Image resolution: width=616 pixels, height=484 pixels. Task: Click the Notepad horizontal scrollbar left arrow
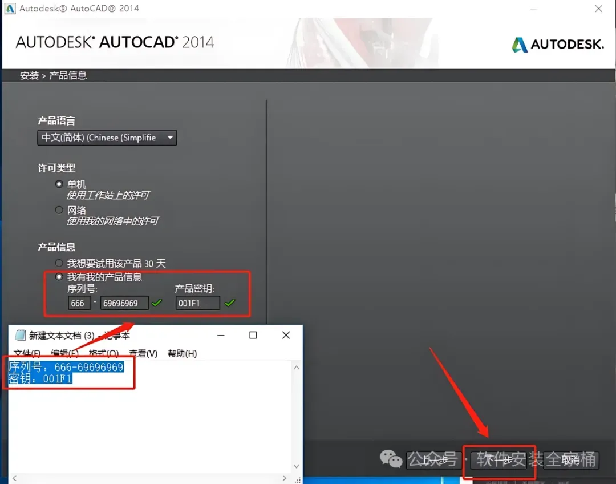[14, 478]
